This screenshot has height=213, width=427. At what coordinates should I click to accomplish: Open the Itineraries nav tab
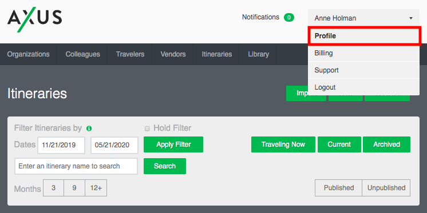point(217,54)
